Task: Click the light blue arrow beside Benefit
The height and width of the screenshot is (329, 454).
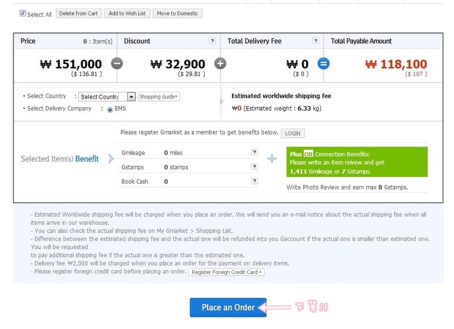Action: (x=111, y=158)
